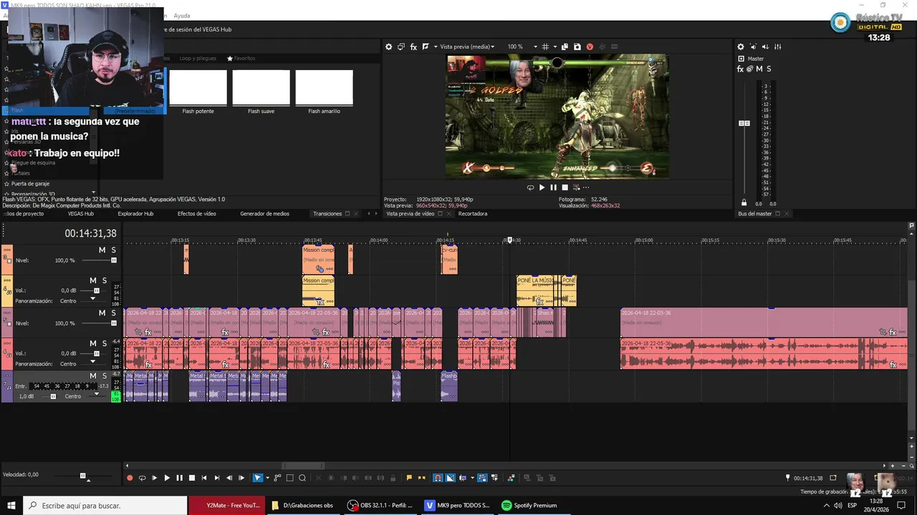The width and height of the screenshot is (917, 515).
Task: Open D:\Grabaciones obs folder in taskbar
Action: (302, 505)
